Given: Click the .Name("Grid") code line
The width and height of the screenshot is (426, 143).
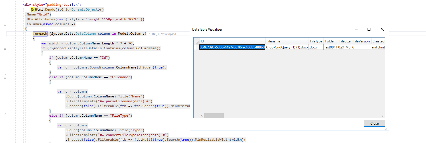Looking at the screenshot, I should point(38,14).
